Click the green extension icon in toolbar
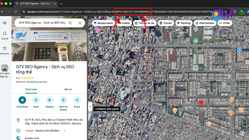249x140 pixels. pyautogui.click(x=242, y=12)
